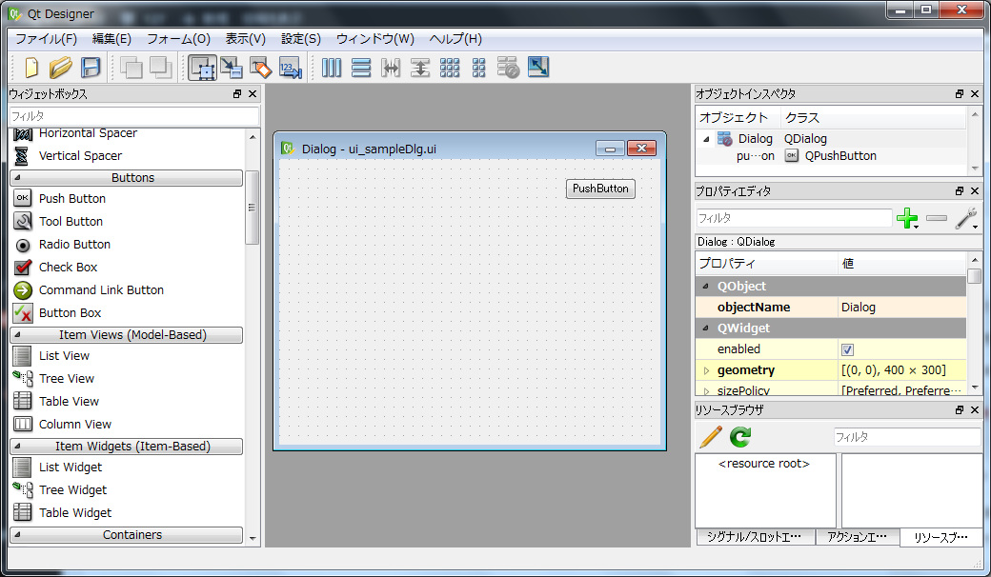Screen dimensions: 991x577
Task: Collapse the QObject property group
Action: coord(706,287)
